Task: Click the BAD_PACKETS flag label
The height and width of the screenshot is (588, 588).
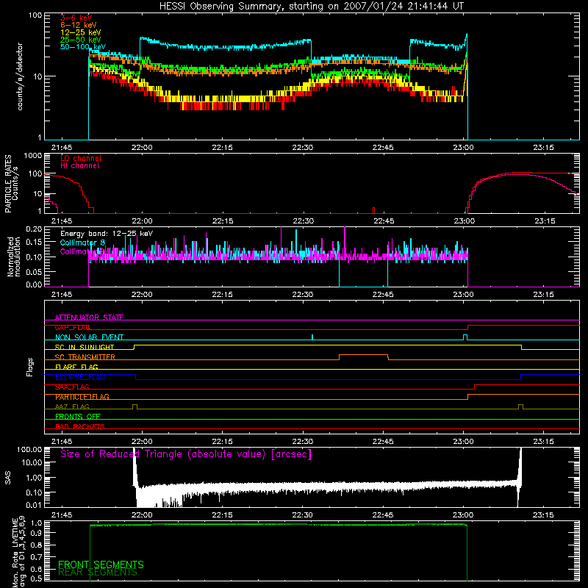Action: click(80, 426)
